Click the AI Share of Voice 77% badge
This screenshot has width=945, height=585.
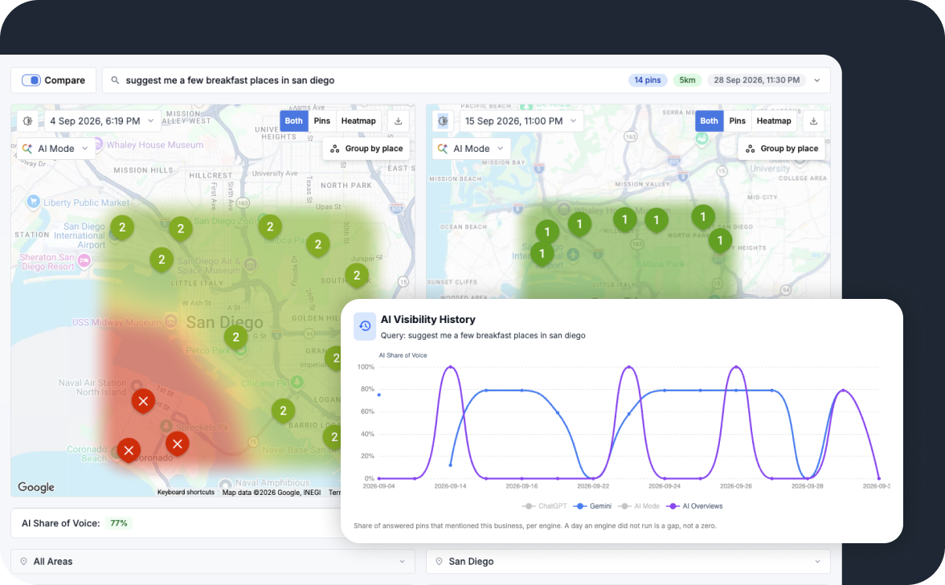(119, 524)
